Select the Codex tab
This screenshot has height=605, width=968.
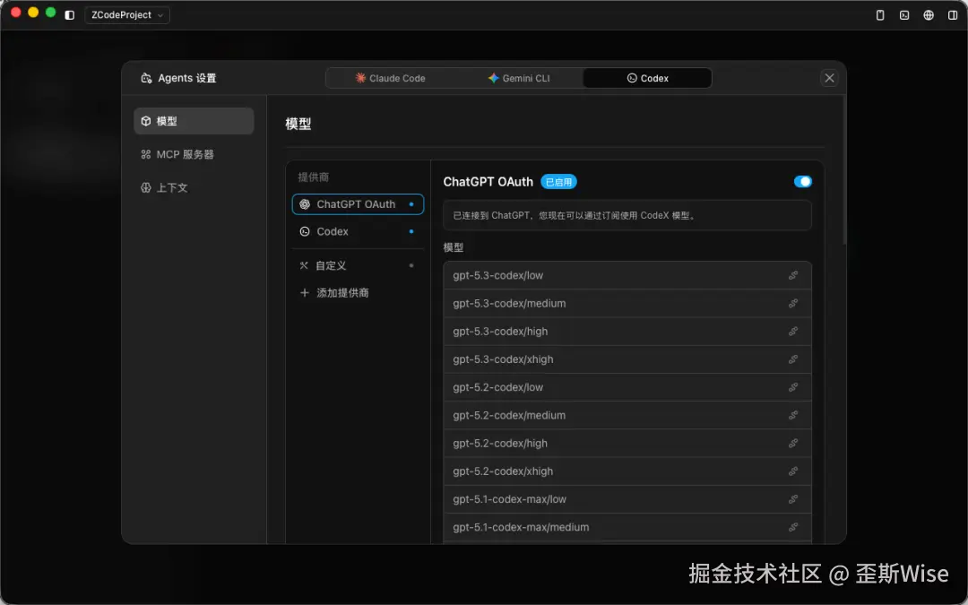click(647, 78)
